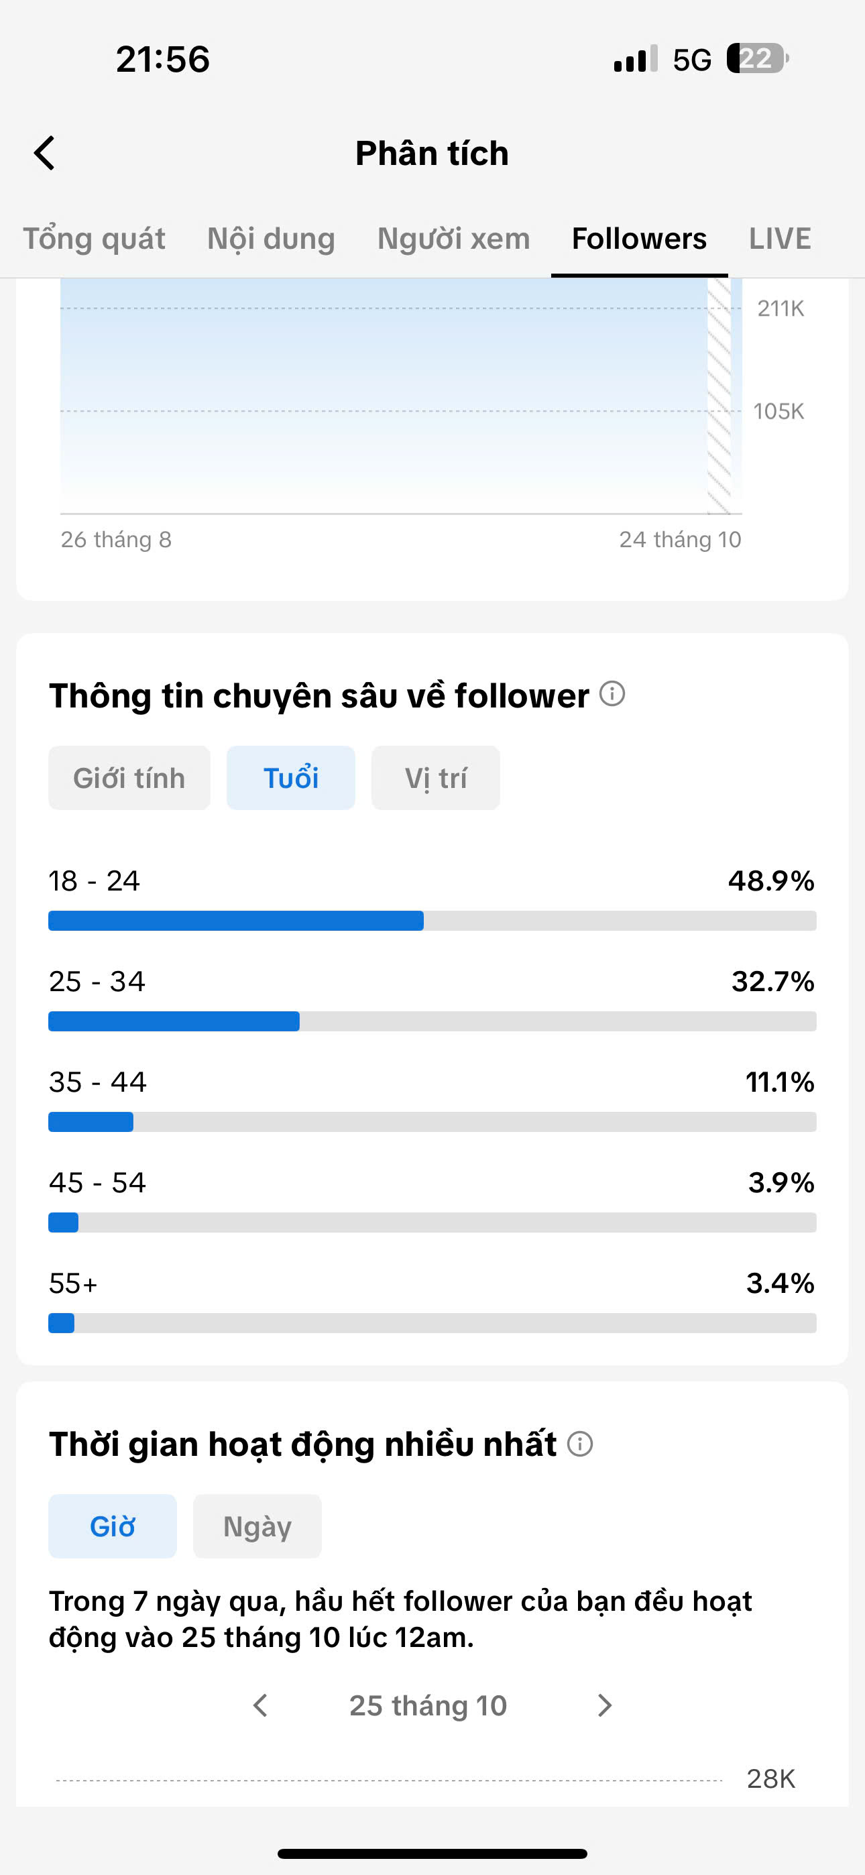Image resolution: width=865 pixels, height=1875 pixels.
Task: Select the Tuổi filter chip
Action: [290, 777]
